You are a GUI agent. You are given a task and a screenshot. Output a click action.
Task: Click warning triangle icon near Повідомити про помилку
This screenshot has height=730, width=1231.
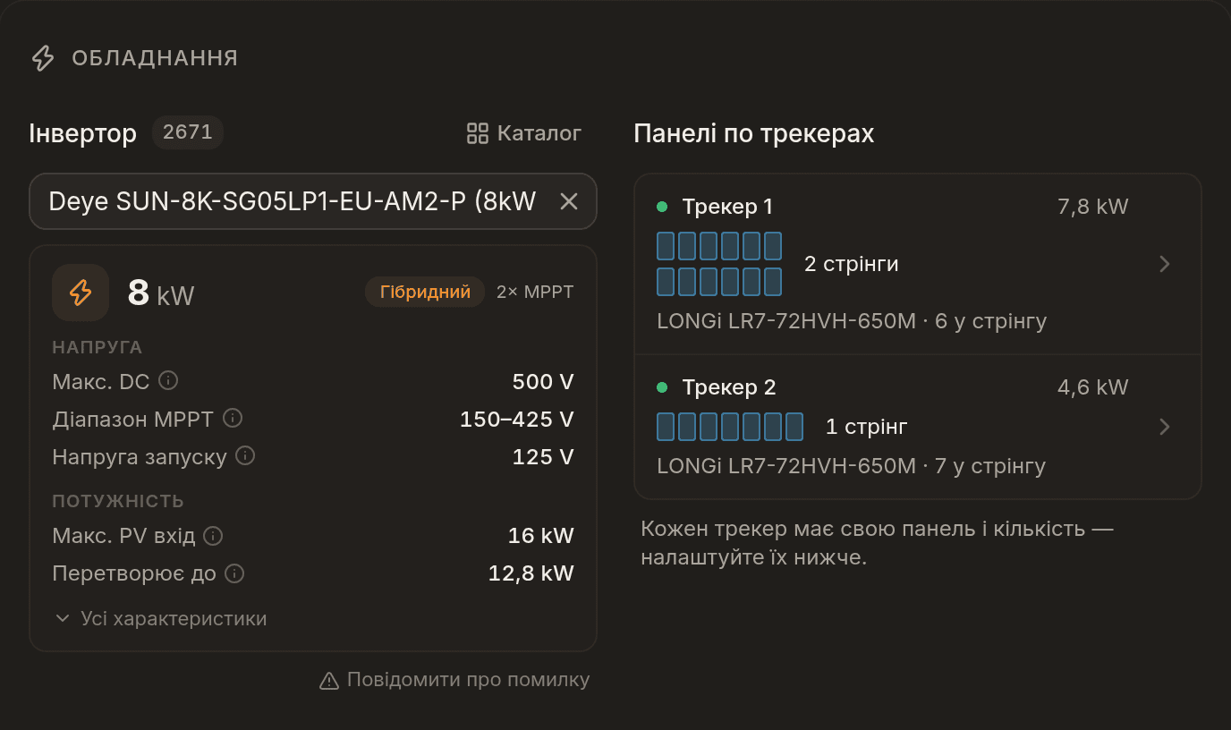pyautogui.click(x=329, y=681)
